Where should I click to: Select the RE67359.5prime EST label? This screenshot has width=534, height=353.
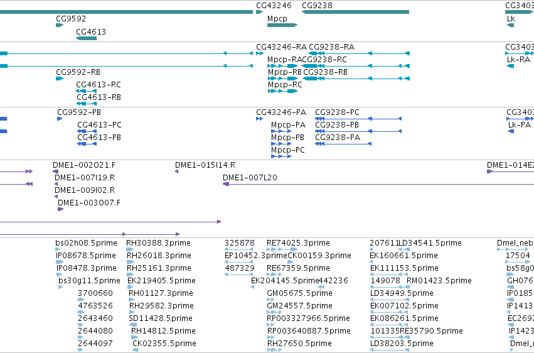[298, 268]
